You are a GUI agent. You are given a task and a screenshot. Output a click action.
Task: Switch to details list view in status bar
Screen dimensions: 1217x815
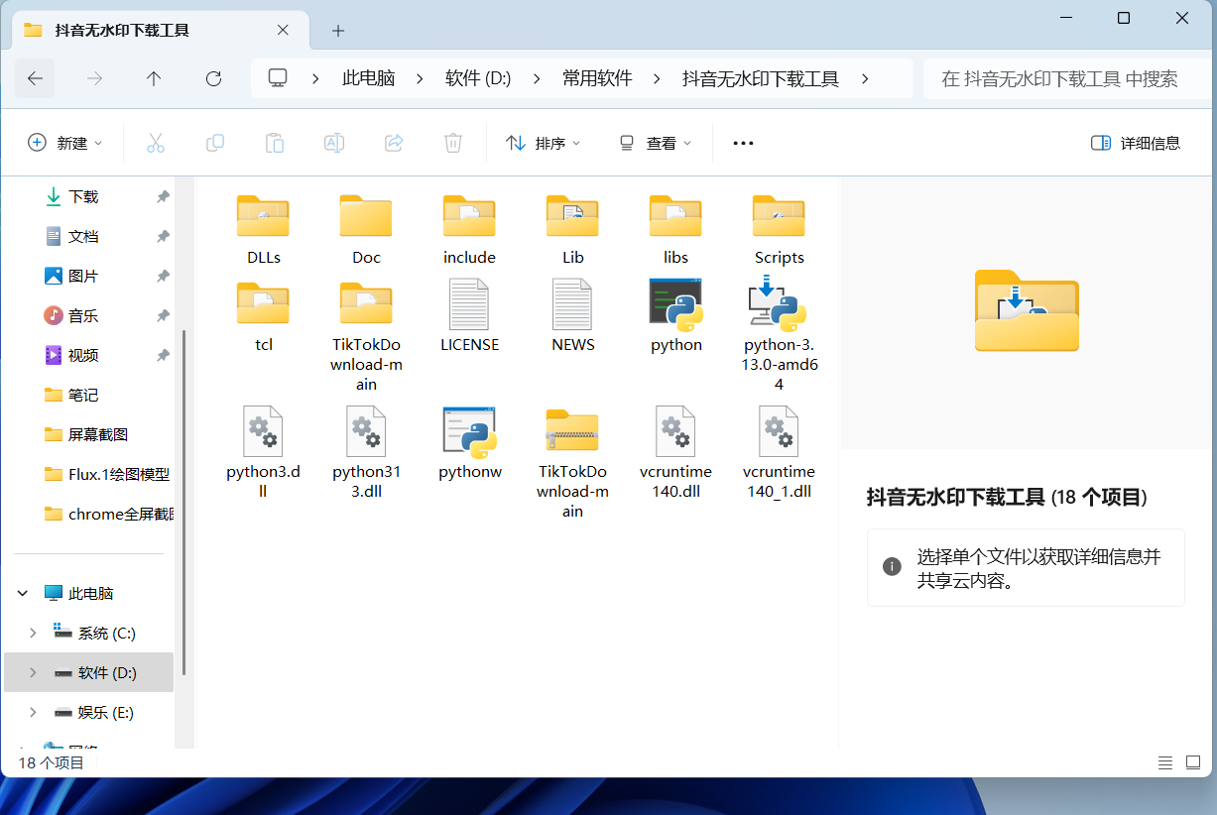pyautogui.click(x=1165, y=762)
